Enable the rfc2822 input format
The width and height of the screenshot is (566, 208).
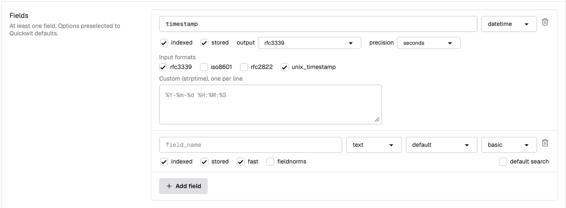244,67
